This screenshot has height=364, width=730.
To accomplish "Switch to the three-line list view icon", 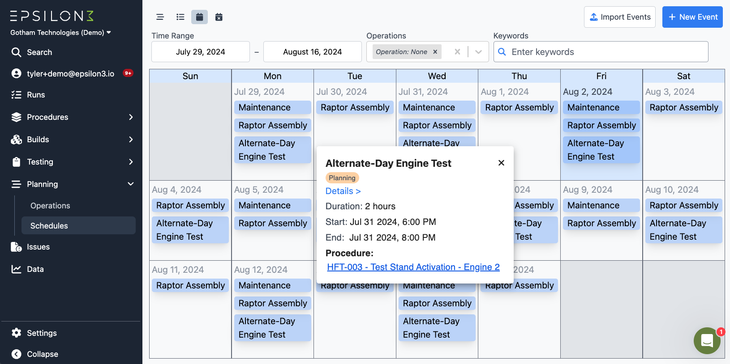I will pyautogui.click(x=160, y=17).
